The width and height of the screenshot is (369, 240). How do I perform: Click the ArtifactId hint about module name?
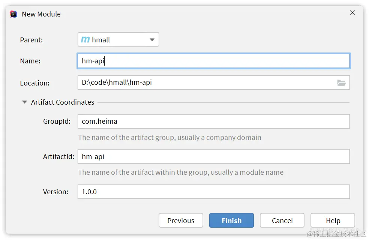click(x=180, y=172)
